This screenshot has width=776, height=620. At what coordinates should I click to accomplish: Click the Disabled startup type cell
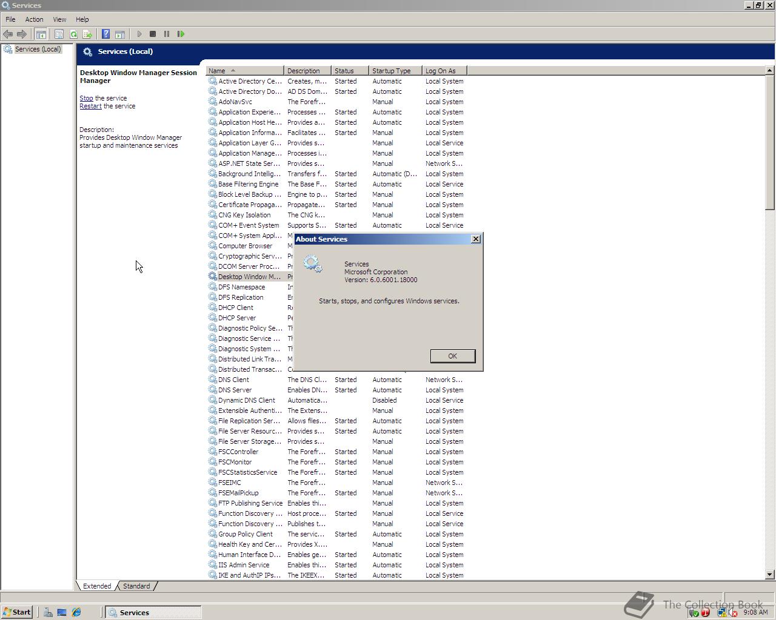click(384, 400)
